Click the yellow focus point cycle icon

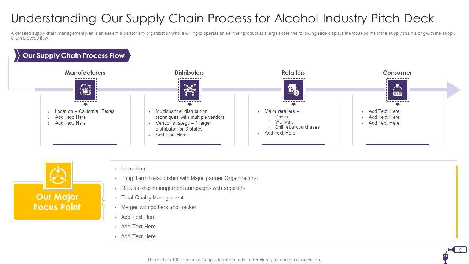click(x=58, y=175)
